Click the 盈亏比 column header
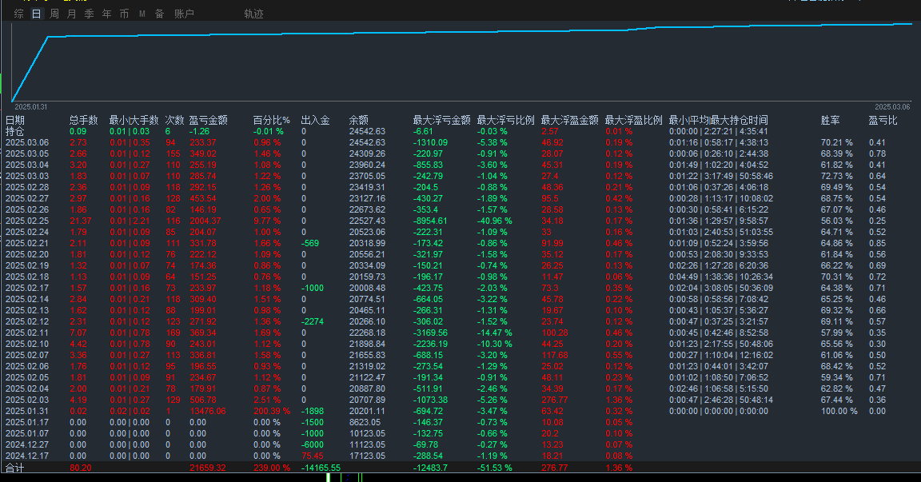 (883, 120)
